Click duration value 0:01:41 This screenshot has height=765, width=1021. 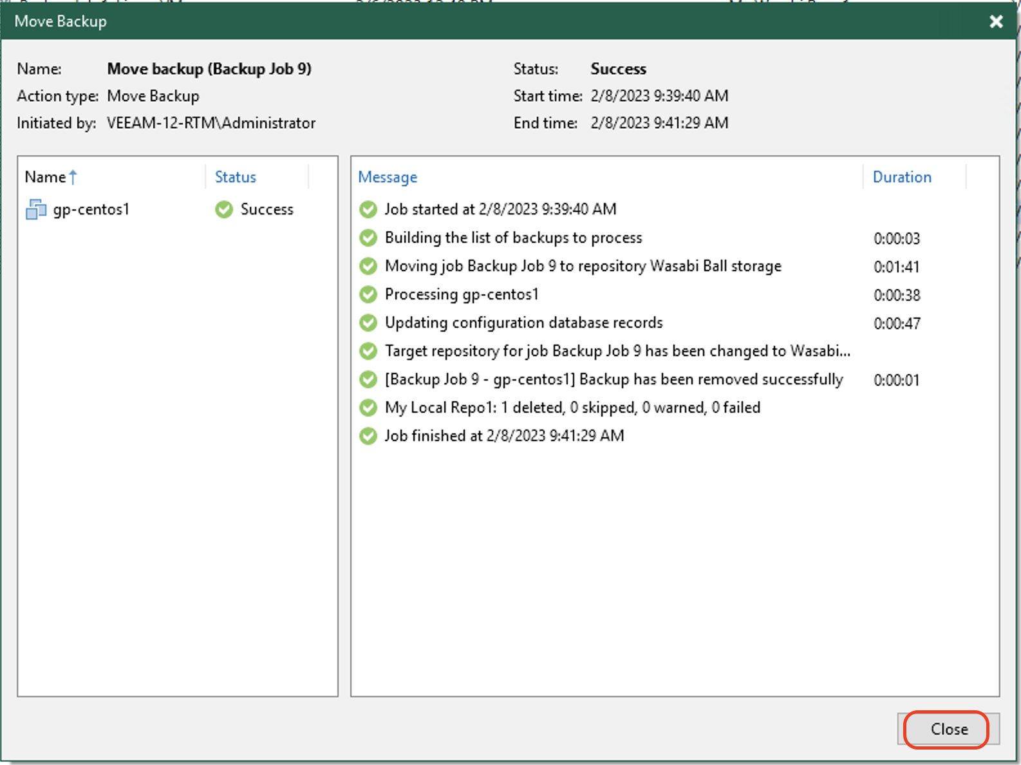(x=897, y=267)
